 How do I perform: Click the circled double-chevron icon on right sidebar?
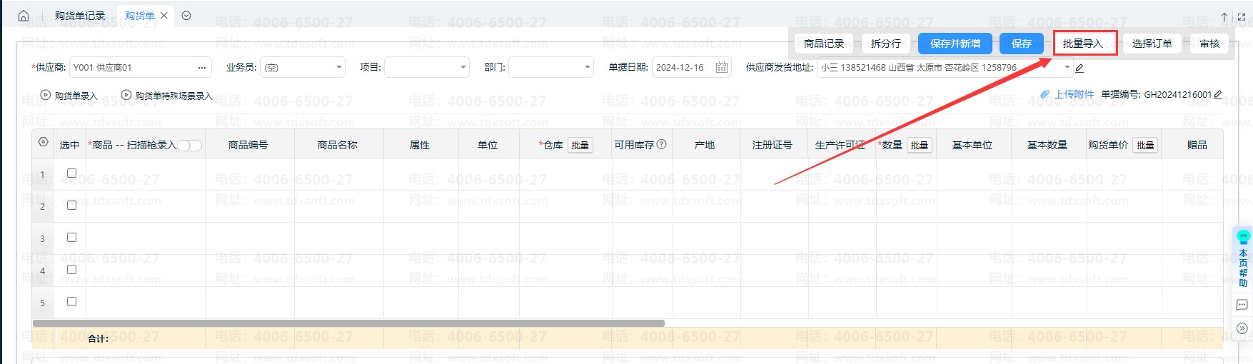(1242, 328)
